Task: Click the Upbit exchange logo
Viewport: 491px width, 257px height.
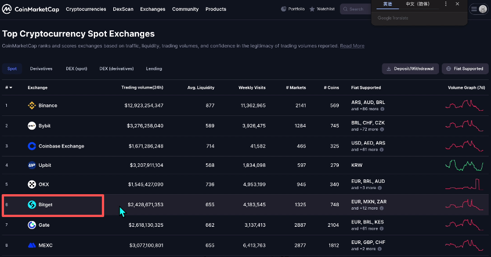Action: (32, 165)
